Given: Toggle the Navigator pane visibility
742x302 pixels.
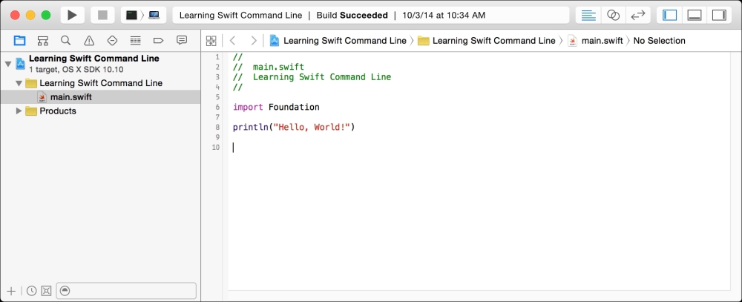Looking at the screenshot, I should (669, 15).
